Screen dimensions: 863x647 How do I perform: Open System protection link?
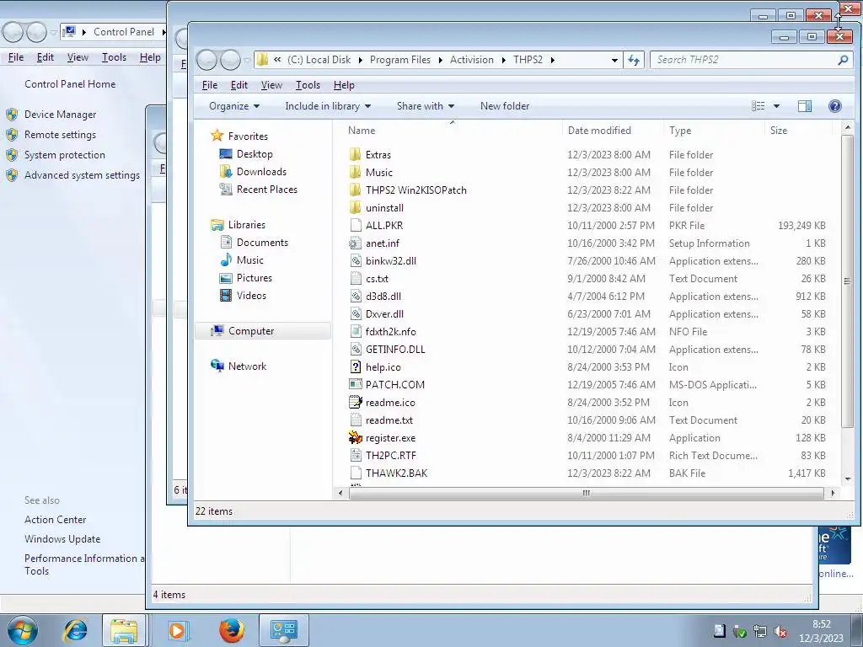64,155
